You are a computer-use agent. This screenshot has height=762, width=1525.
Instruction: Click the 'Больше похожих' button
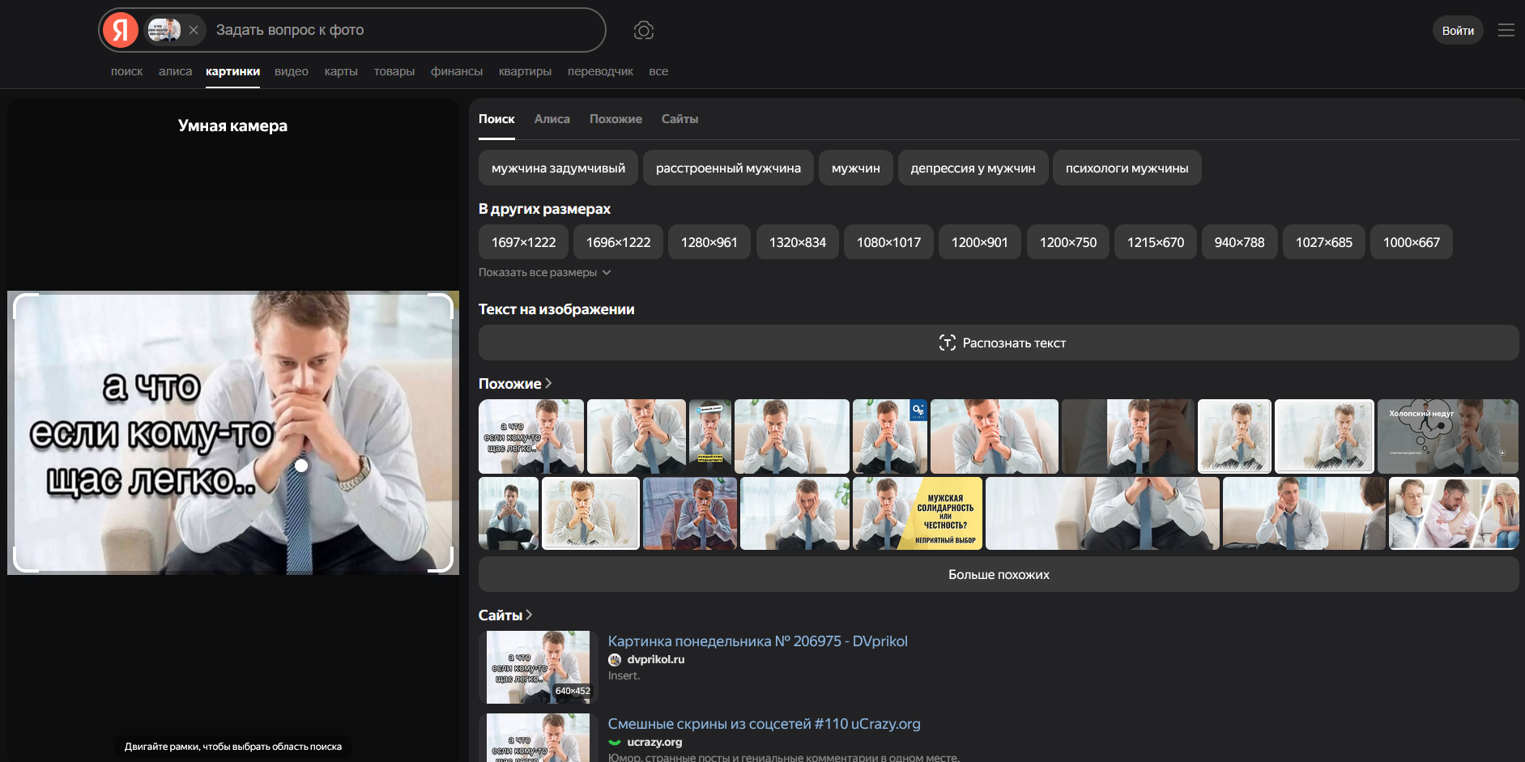(x=999, y=574)
